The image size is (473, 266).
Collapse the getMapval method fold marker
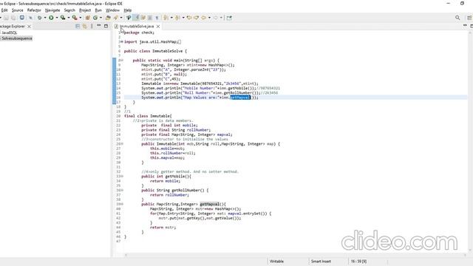coord(122,204)
